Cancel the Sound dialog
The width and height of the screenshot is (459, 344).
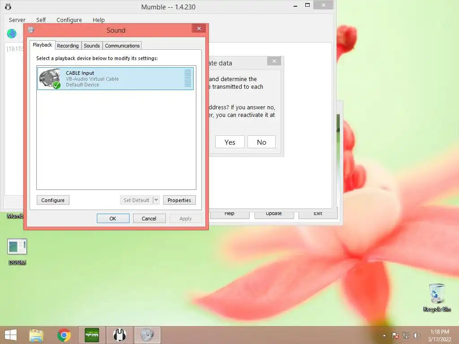(x=149, y=219)
